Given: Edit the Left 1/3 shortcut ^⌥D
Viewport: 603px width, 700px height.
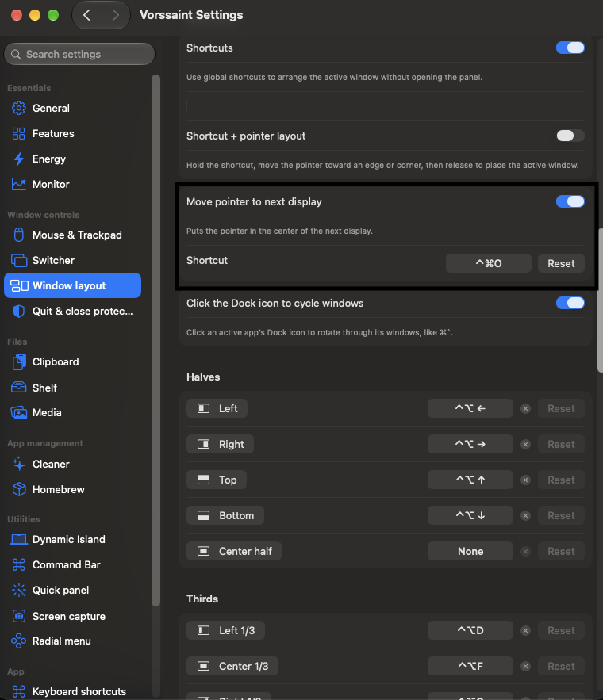Looking at the screenshot, I should coord(470,630).
